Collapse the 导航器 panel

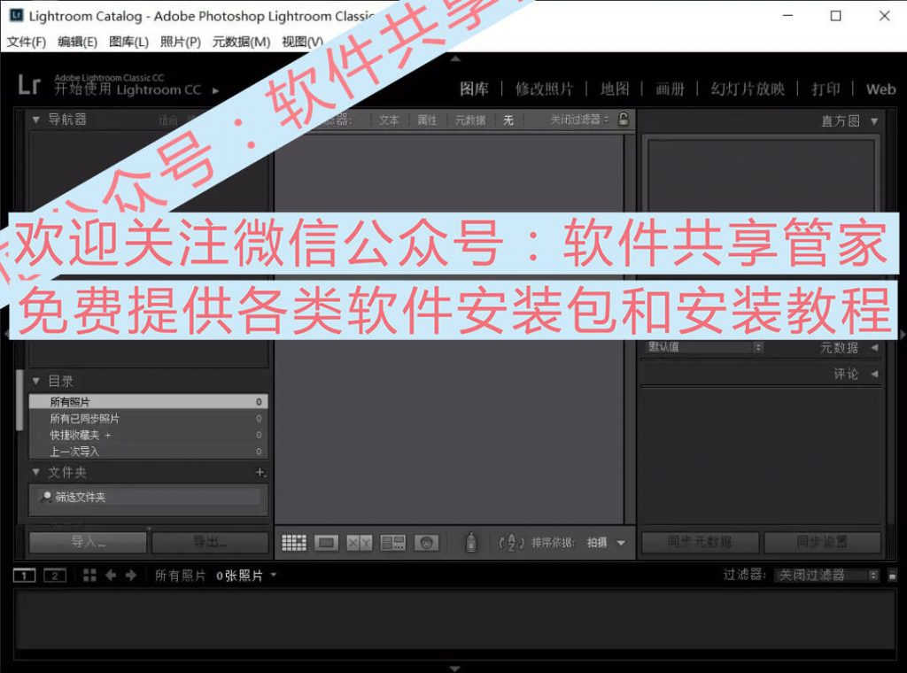coord(35,120)
